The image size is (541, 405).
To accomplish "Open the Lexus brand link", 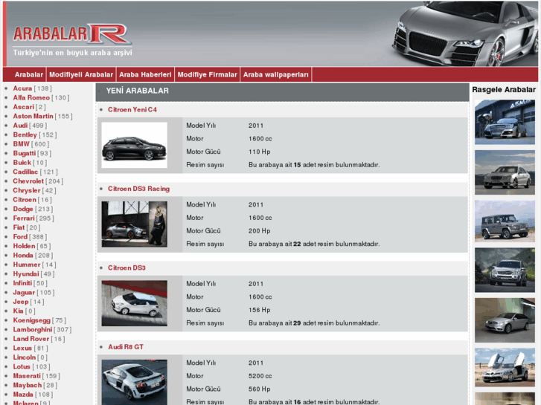I will [22, 349].
